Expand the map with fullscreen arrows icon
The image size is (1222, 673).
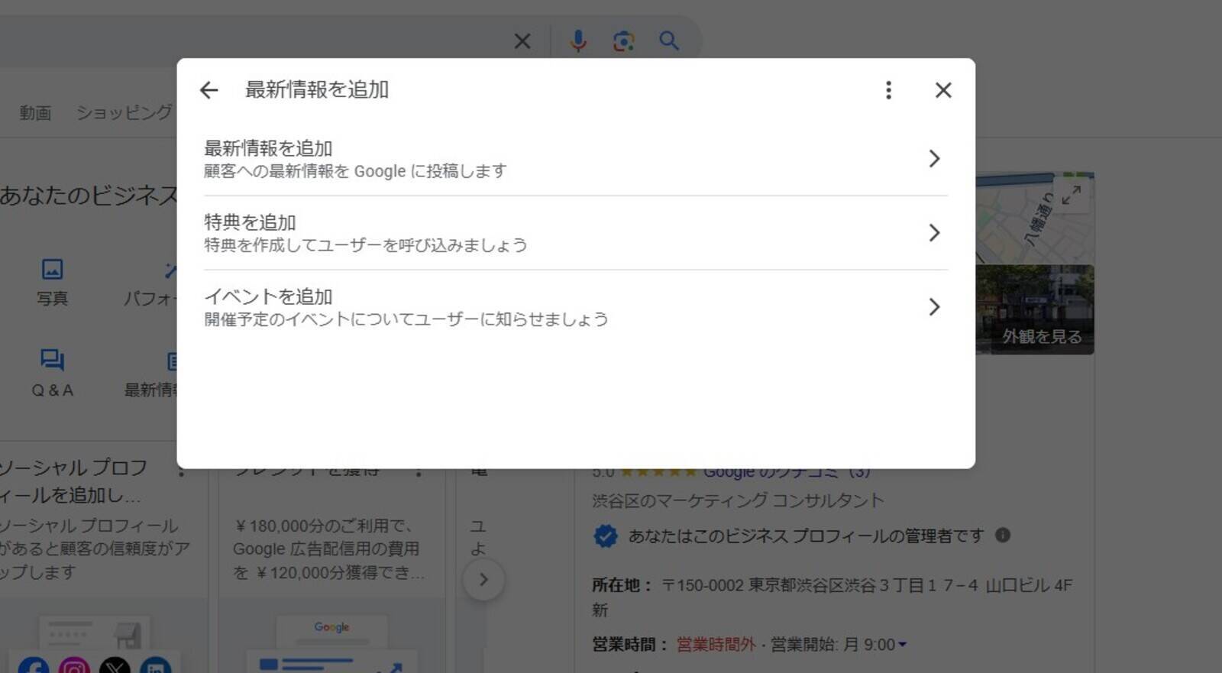tap(1072, 195)
